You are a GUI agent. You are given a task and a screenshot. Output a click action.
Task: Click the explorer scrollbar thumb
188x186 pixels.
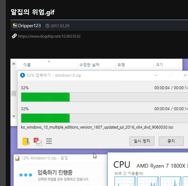coord(14,94)
